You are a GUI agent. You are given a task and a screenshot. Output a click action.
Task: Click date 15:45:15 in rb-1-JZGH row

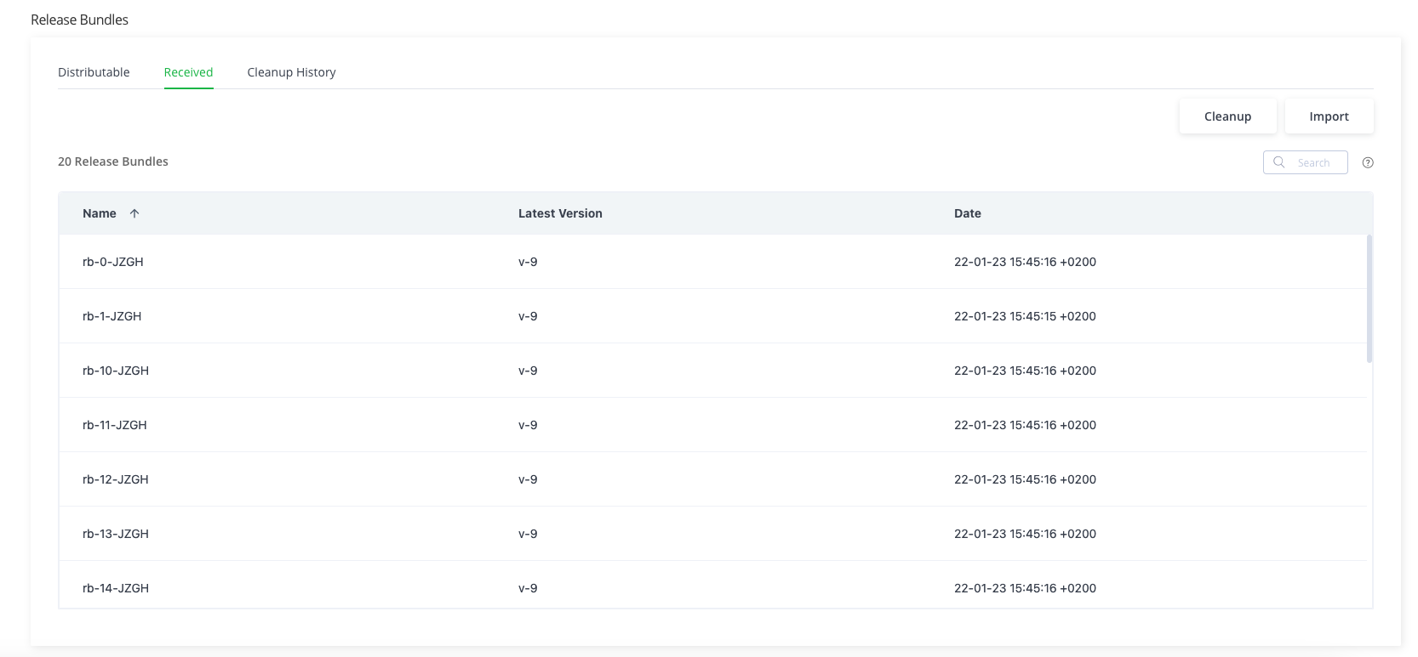pos(1025,316)
